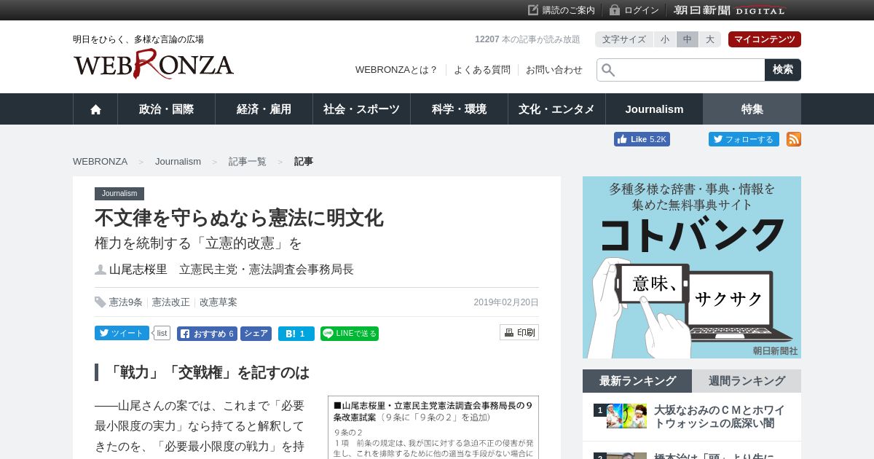Click Facebook シェア button

click(x=256, y=334)
